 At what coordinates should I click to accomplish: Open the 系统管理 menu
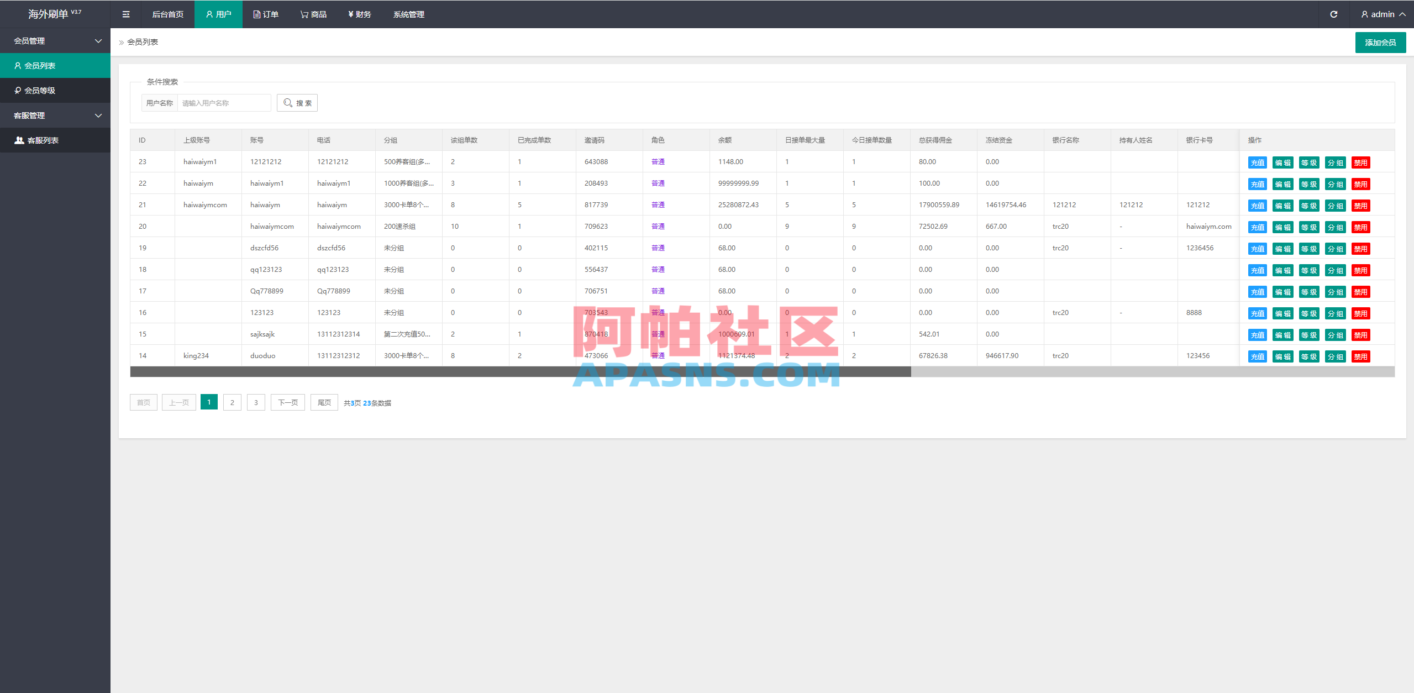tap(408, 14)
